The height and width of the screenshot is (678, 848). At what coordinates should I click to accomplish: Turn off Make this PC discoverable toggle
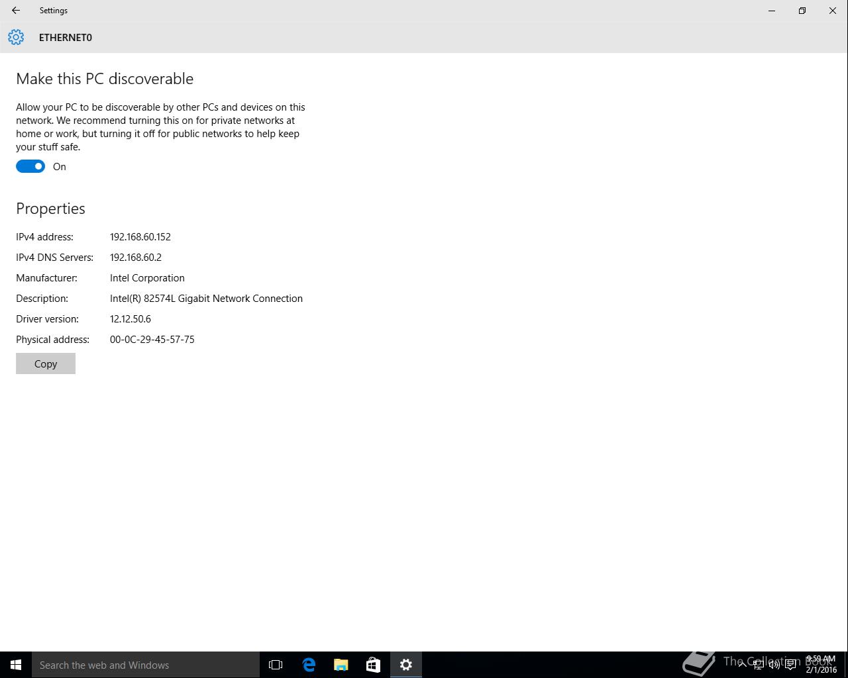[x=30, y=166]
